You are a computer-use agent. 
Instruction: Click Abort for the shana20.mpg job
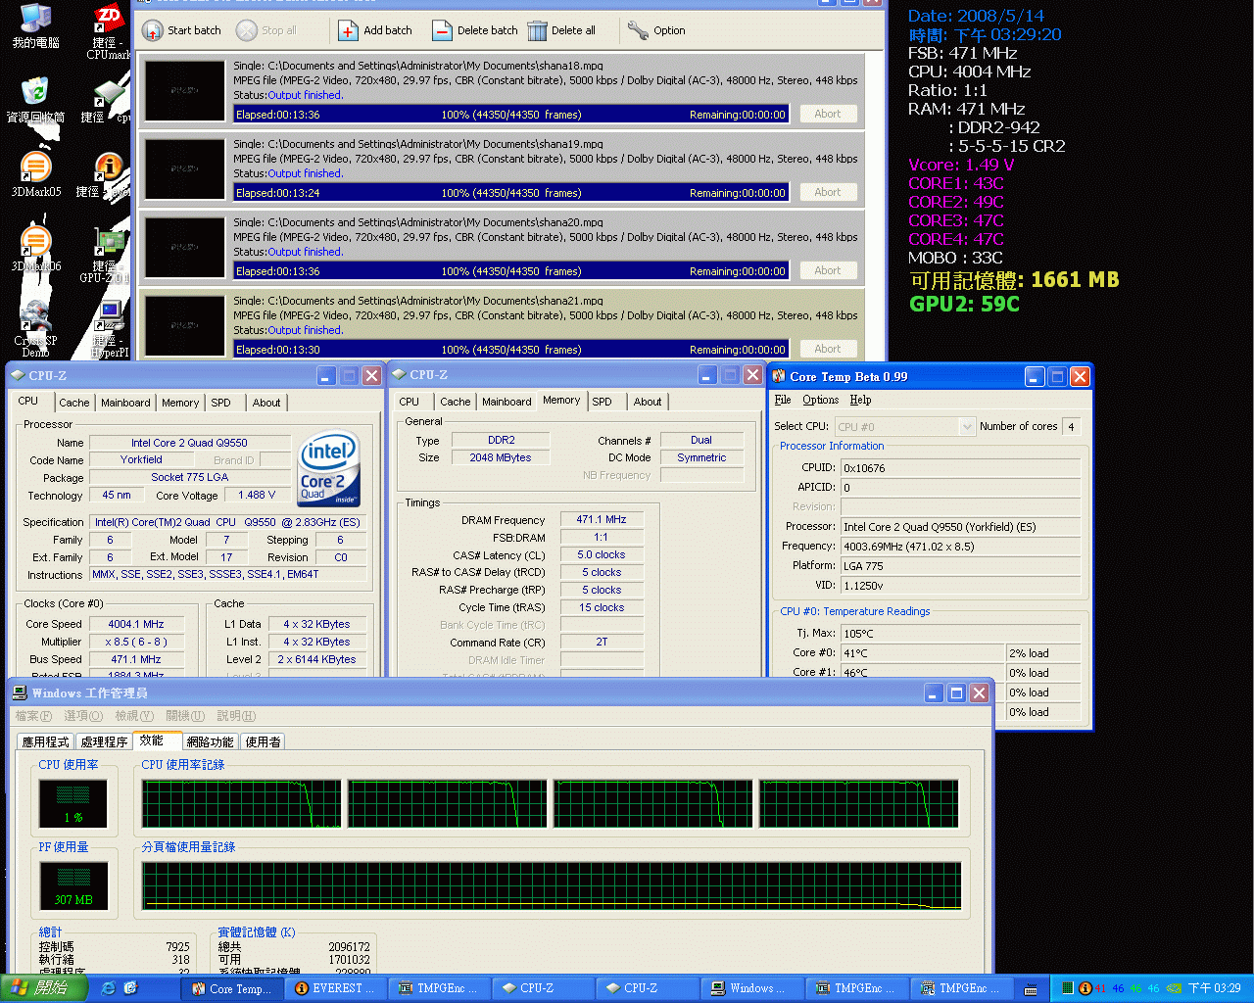click(828, 270)
